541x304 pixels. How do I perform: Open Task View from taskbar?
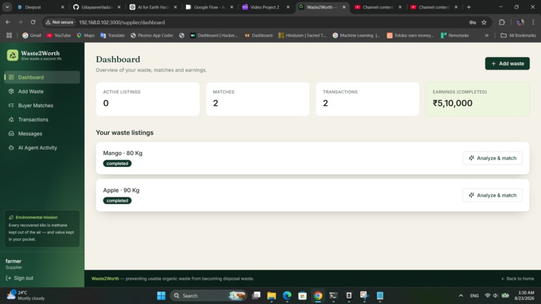(256, 296)
